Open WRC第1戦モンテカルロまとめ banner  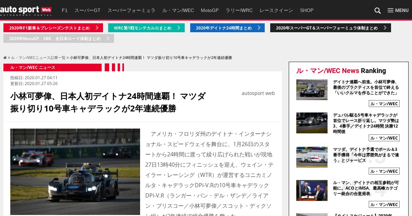click(146, 28)
